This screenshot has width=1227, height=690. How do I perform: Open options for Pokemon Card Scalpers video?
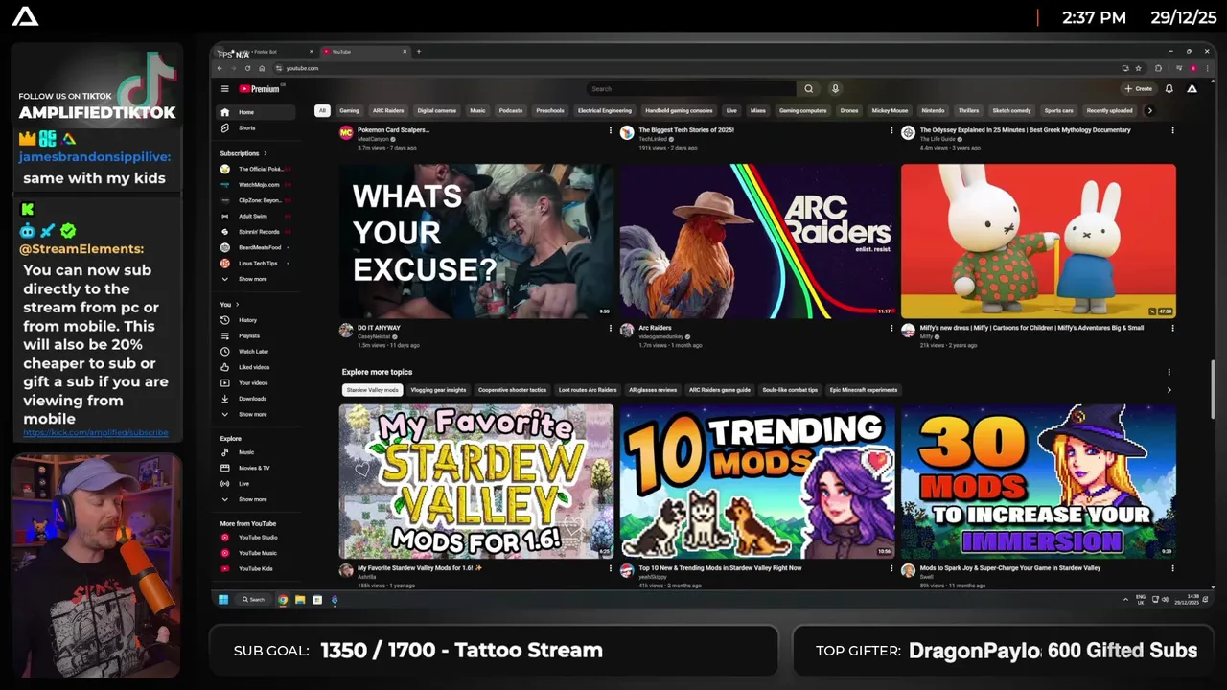pyautogui.click(x=610, y=131)
